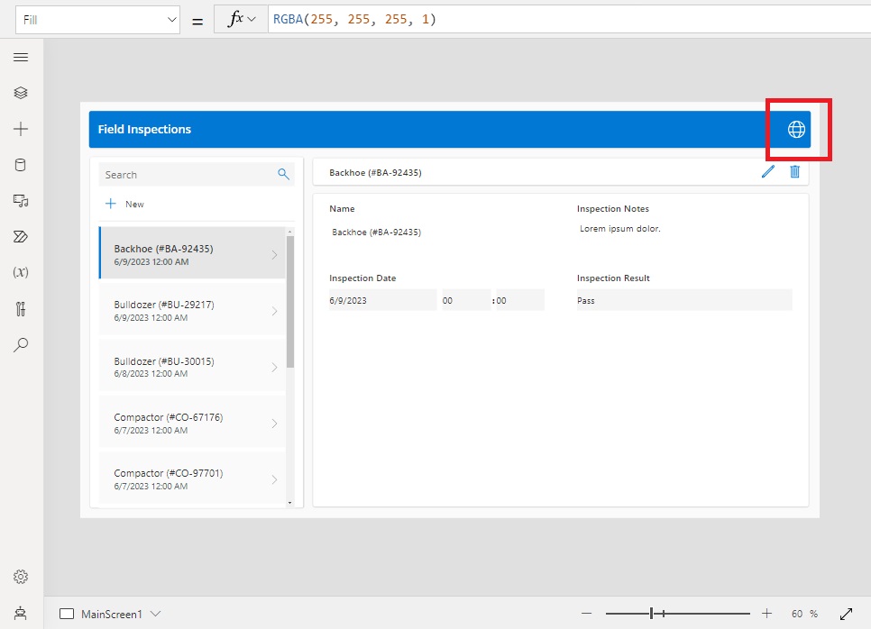Expand the hamburger menu

tap(21, 57)
